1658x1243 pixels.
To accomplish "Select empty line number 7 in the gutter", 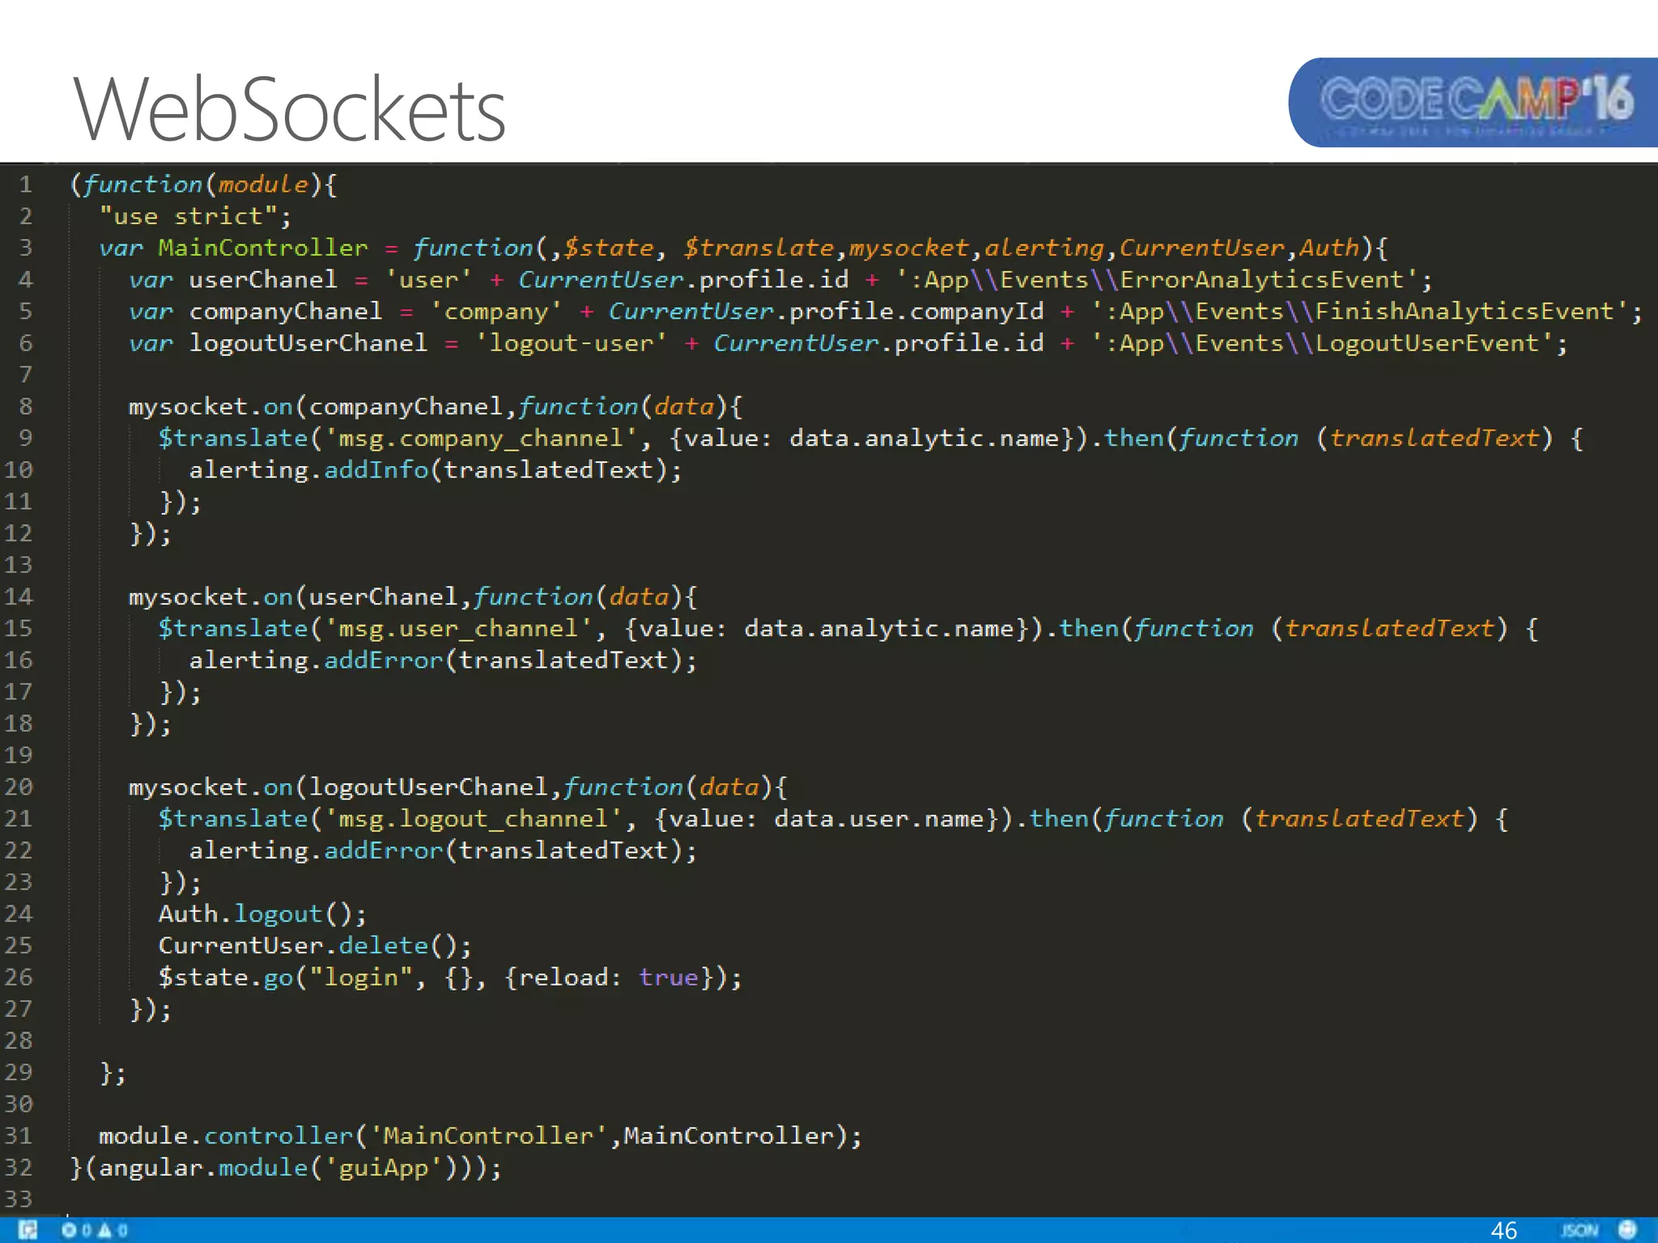I will click(25, 375).
